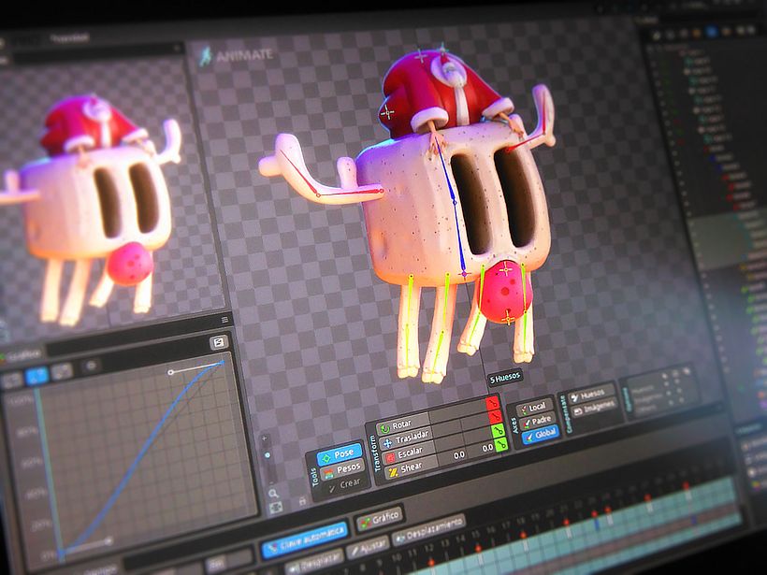Toggle Huesos compensation
767x575 pixels.
tap(593, 395)
